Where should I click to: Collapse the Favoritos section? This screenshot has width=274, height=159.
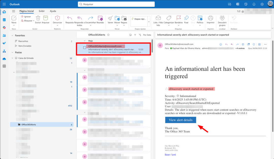click(12, 36)
